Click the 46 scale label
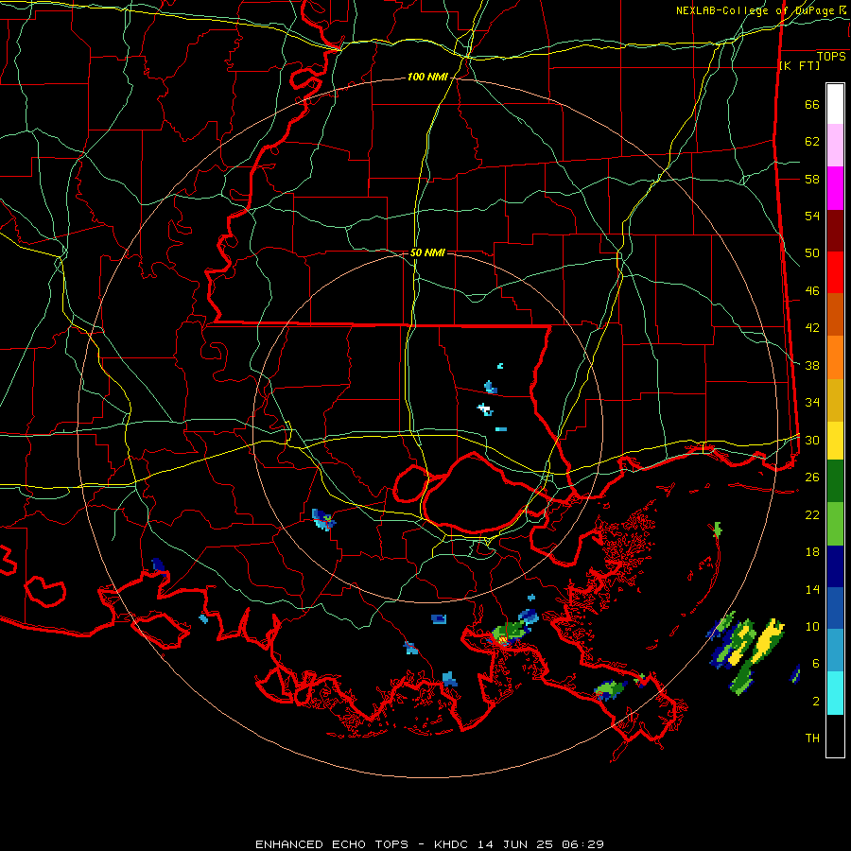 point(812,291)
